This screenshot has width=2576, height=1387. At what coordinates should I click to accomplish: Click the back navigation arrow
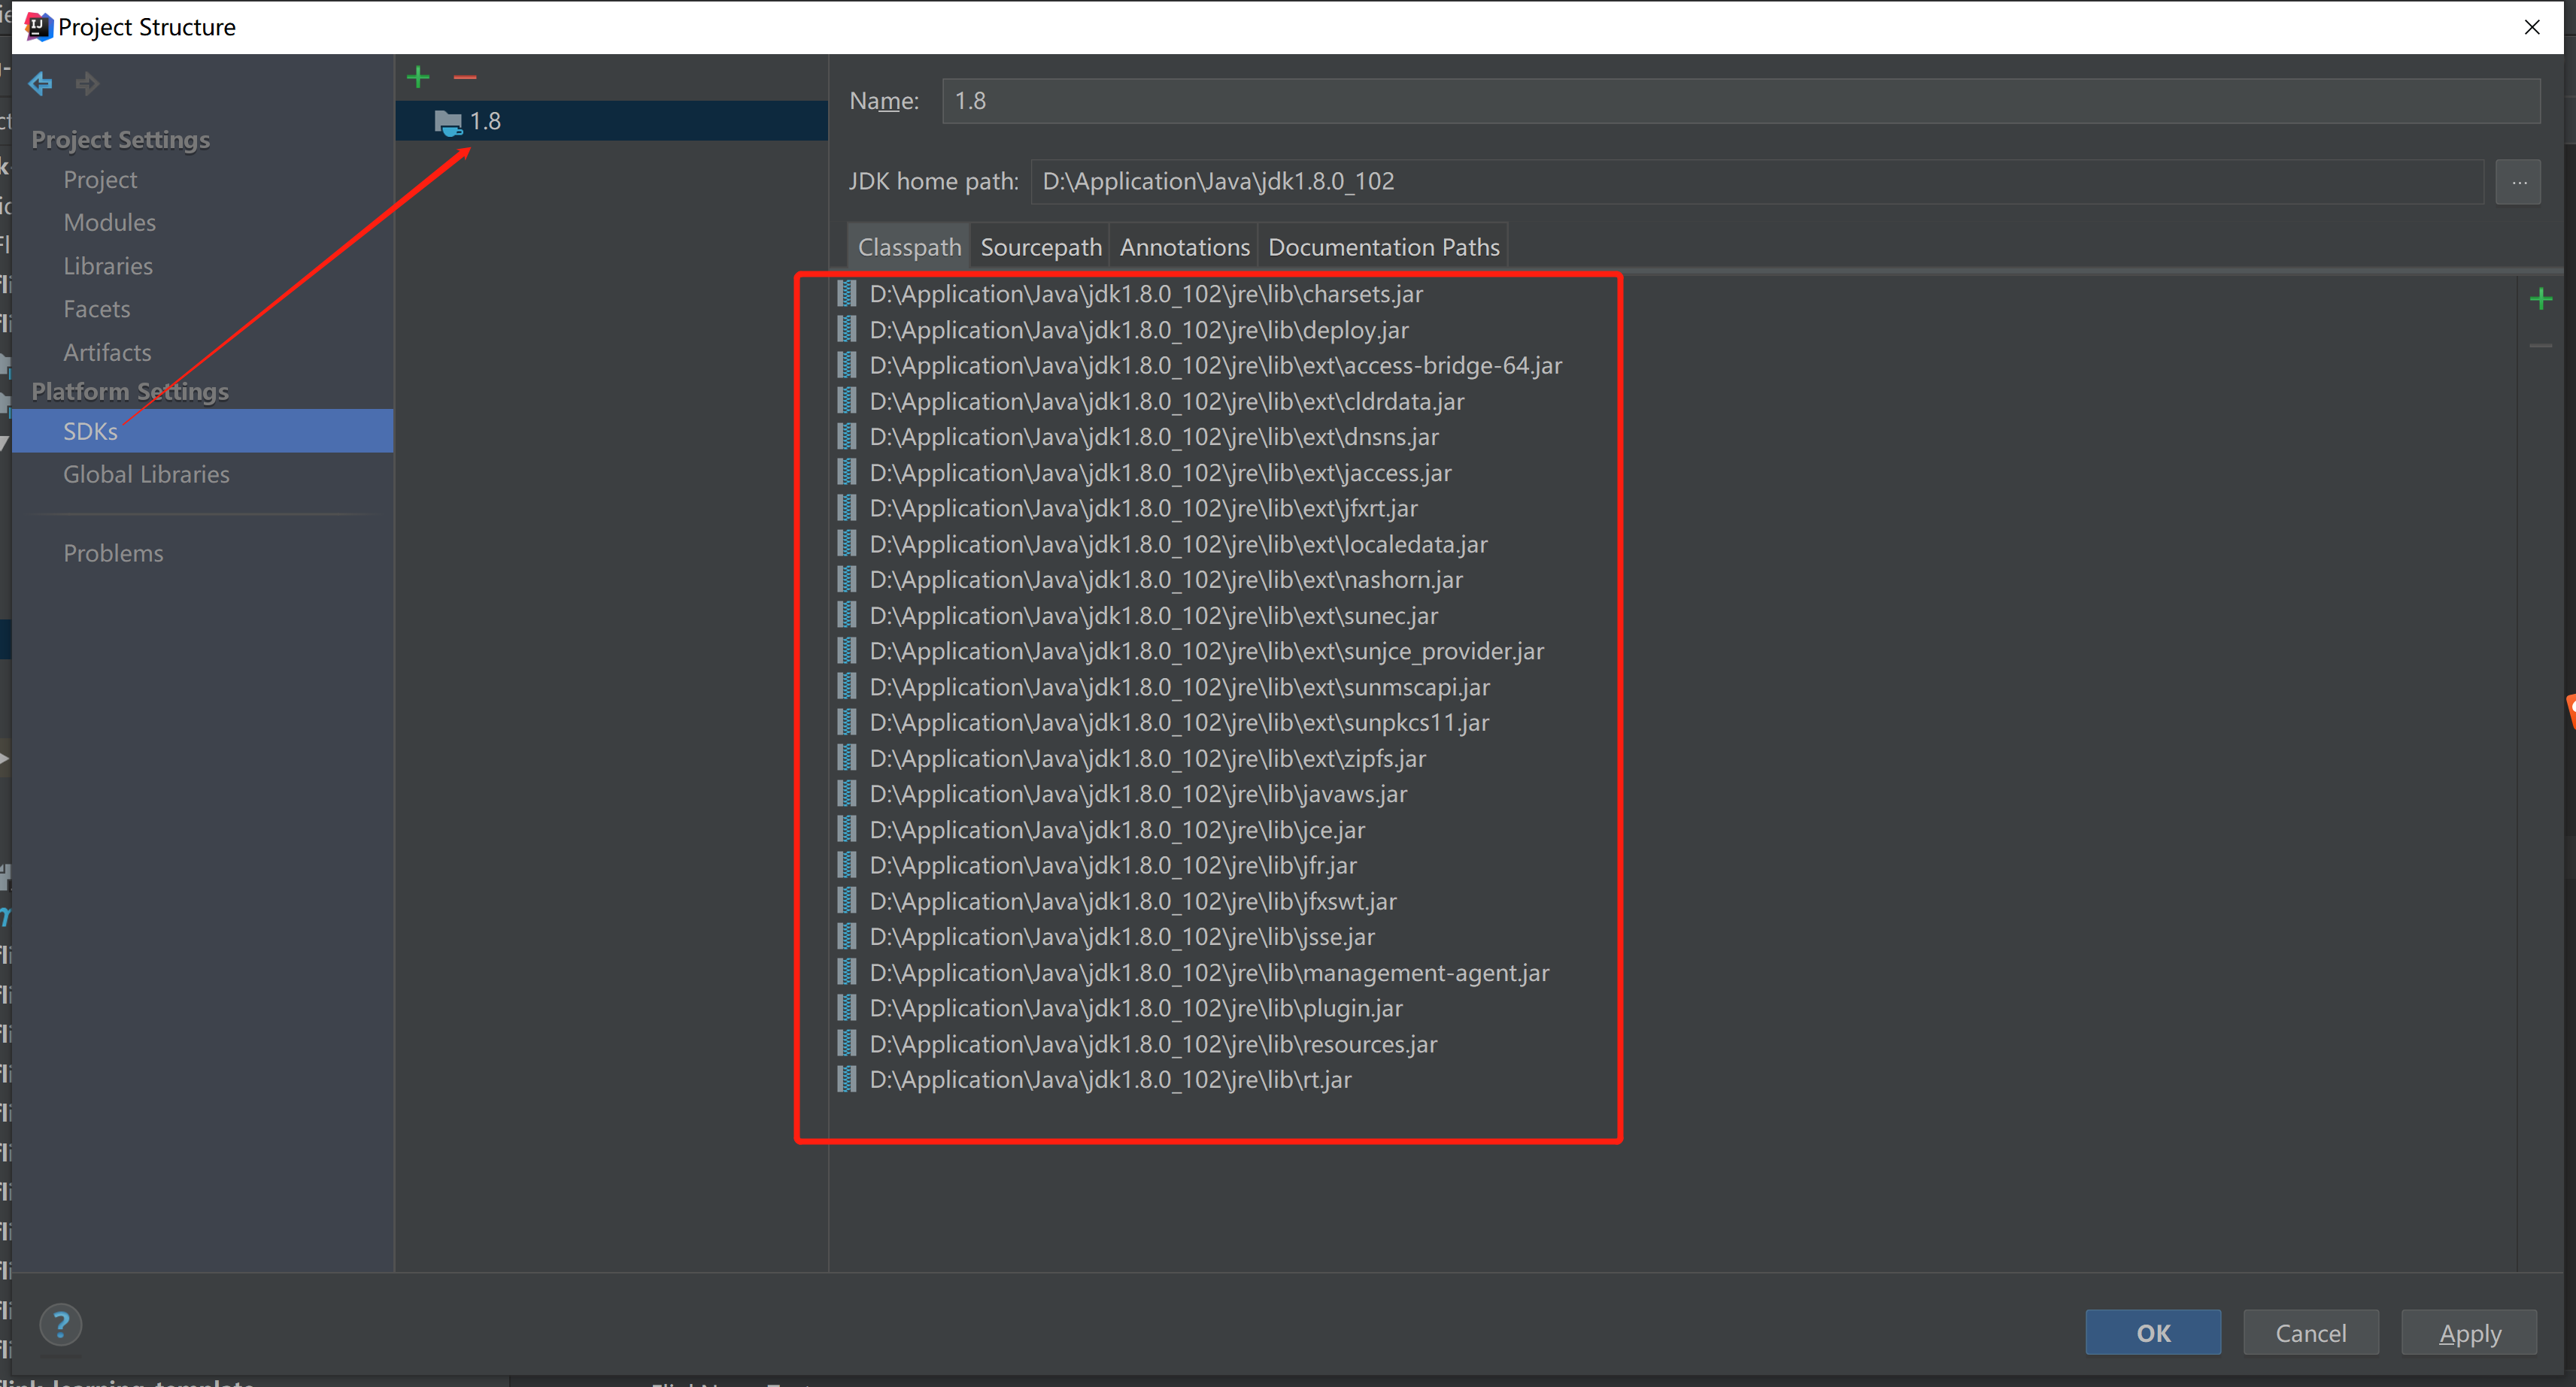(41, 83)
